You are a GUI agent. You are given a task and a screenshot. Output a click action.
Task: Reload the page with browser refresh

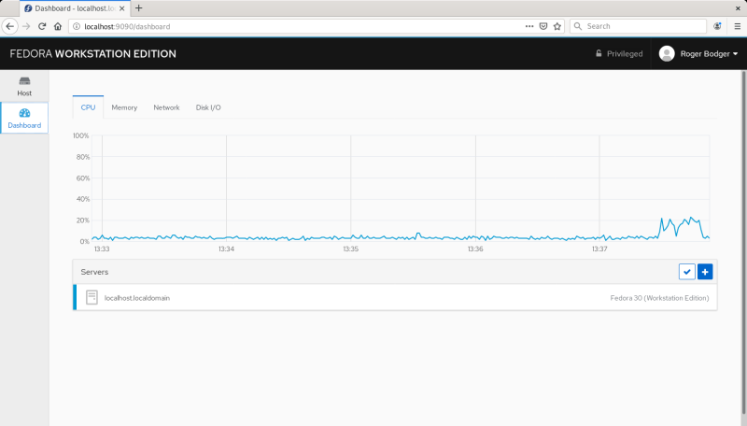pos(42,26)
